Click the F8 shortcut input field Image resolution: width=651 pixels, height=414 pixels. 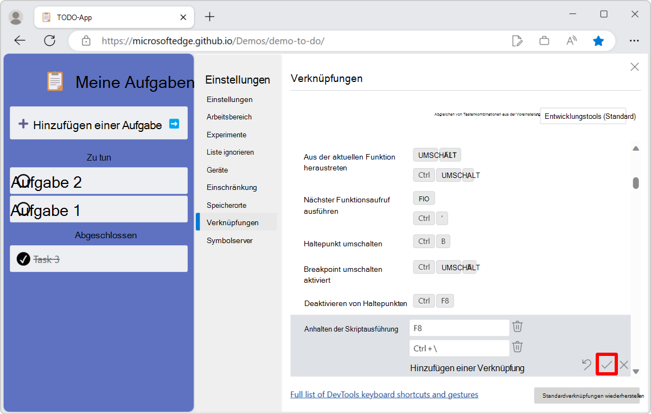pyautogui.click(x=458, y=327)
